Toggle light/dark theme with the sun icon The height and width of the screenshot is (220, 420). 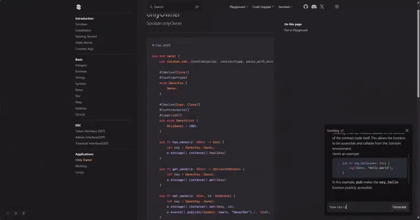point(337,7)
